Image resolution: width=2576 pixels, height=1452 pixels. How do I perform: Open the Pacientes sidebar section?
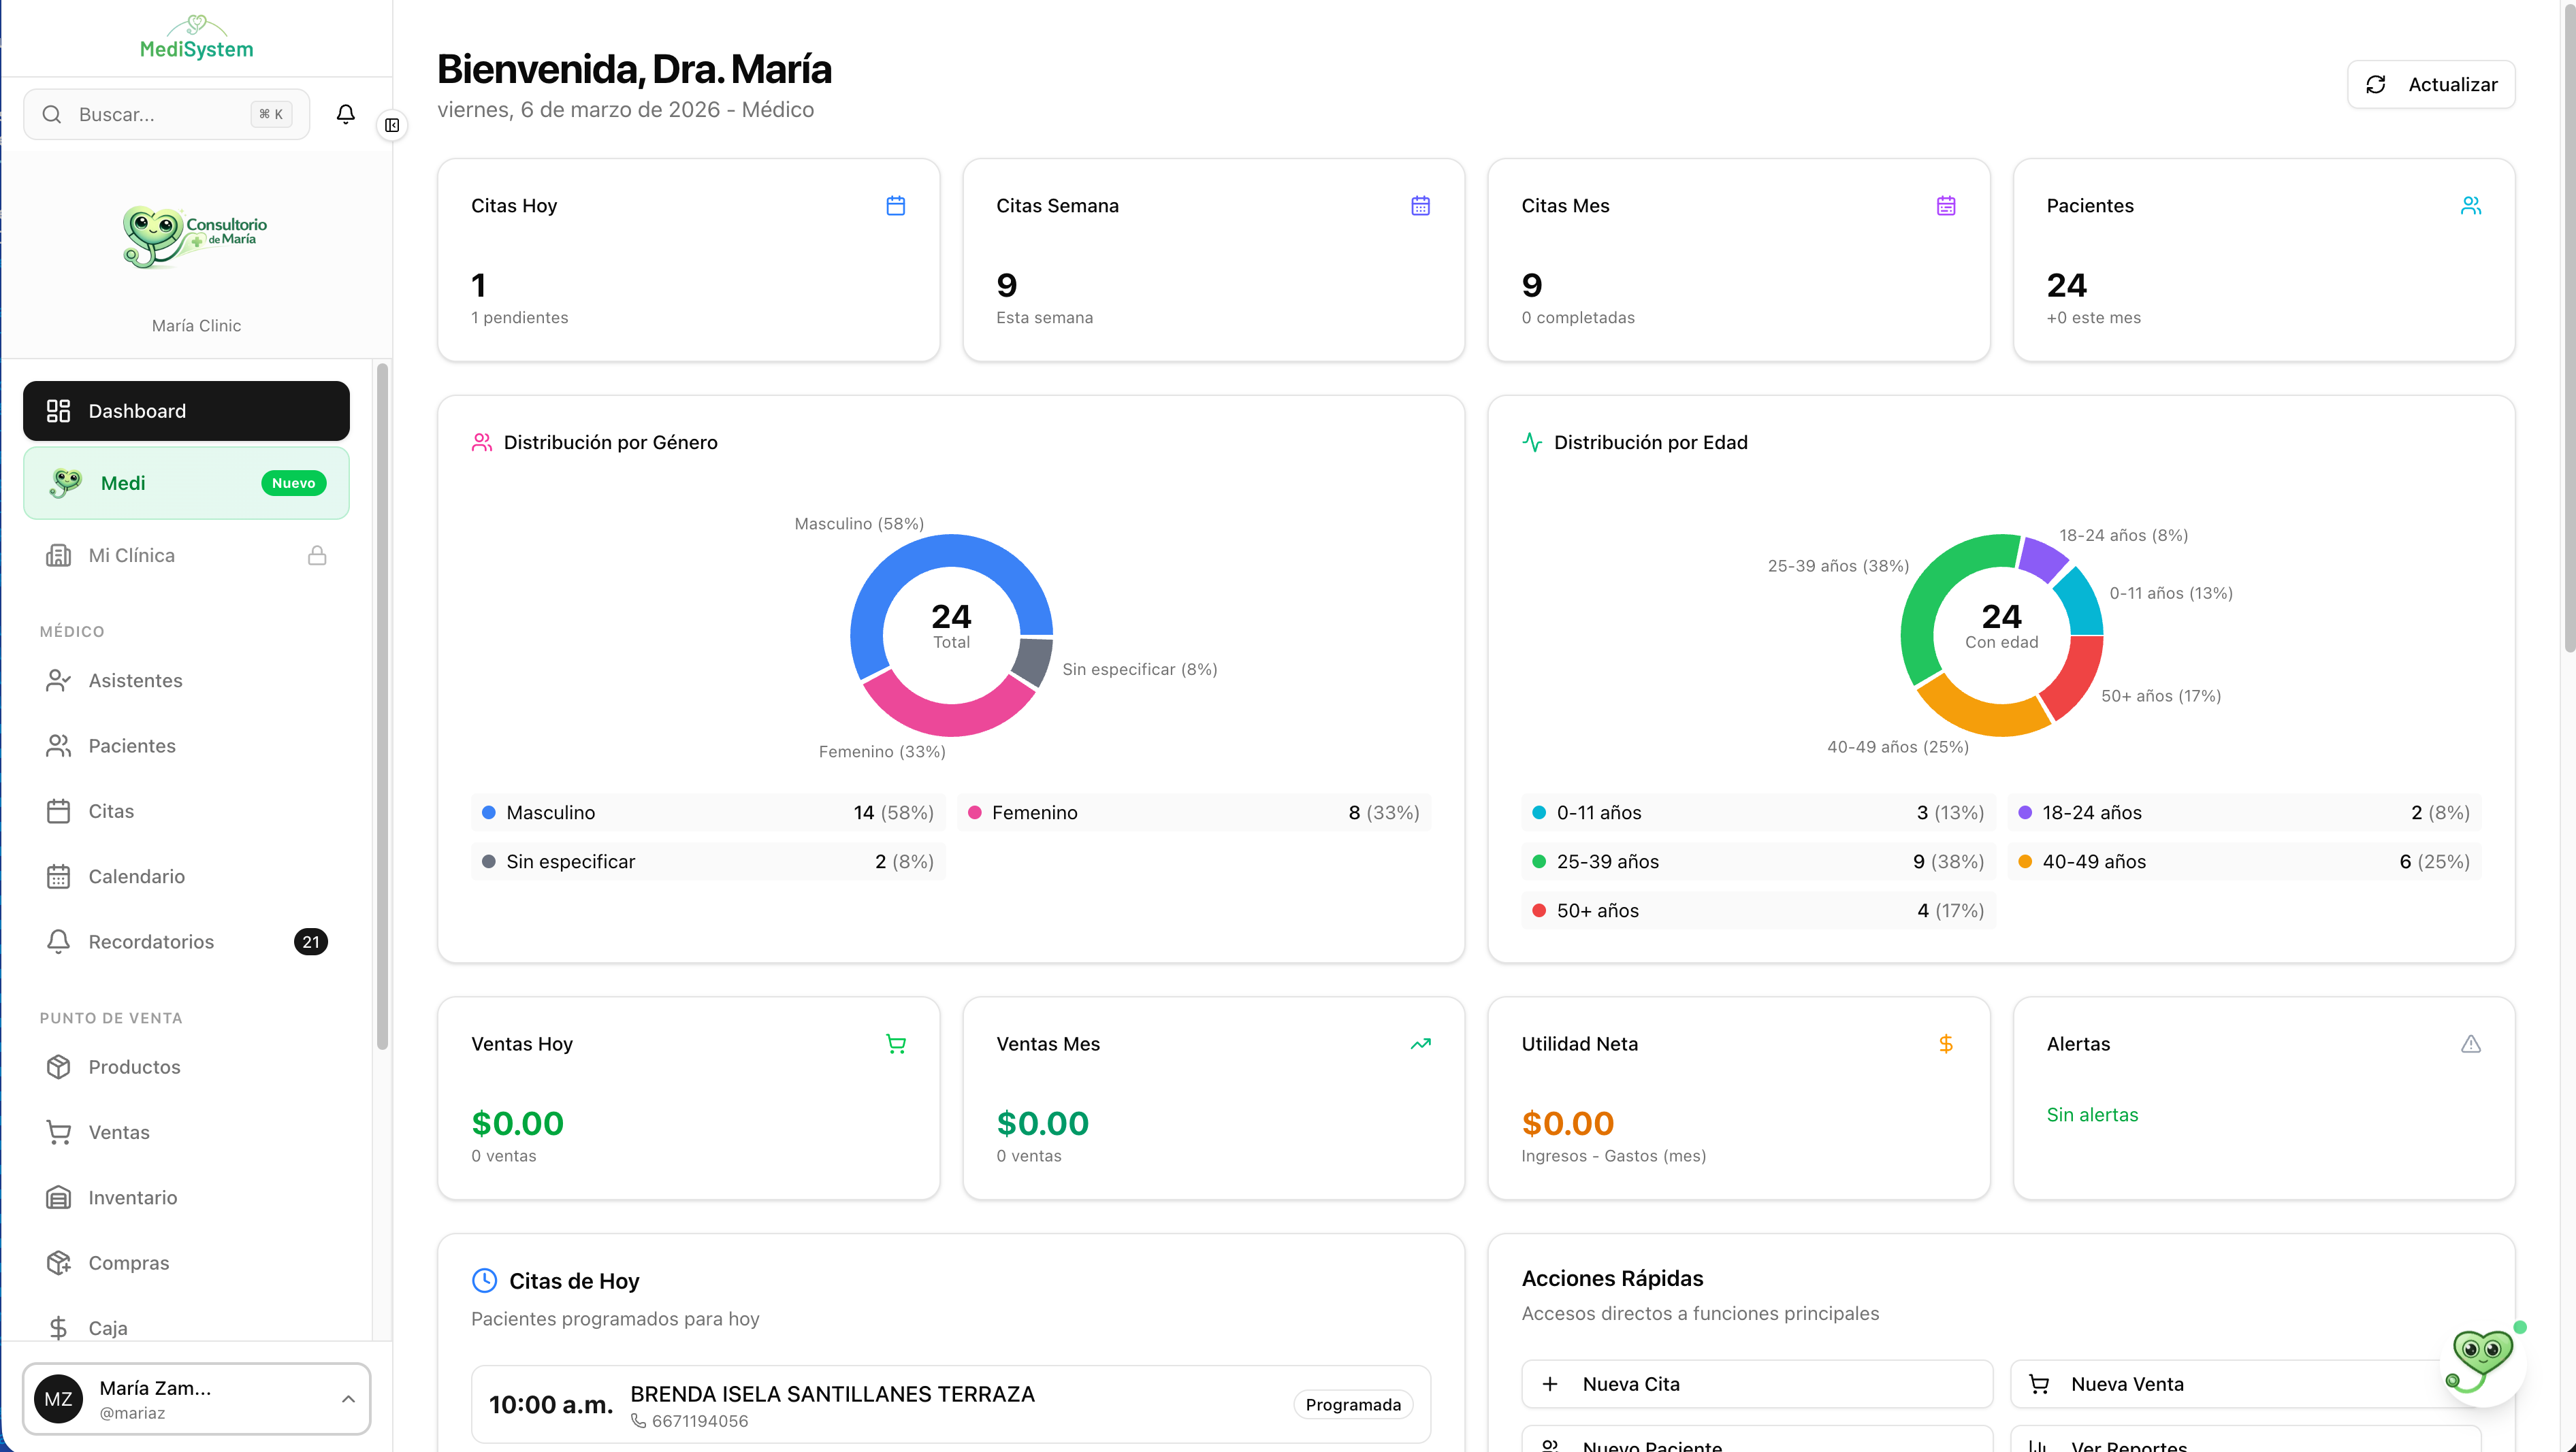(x=186, y=746)
